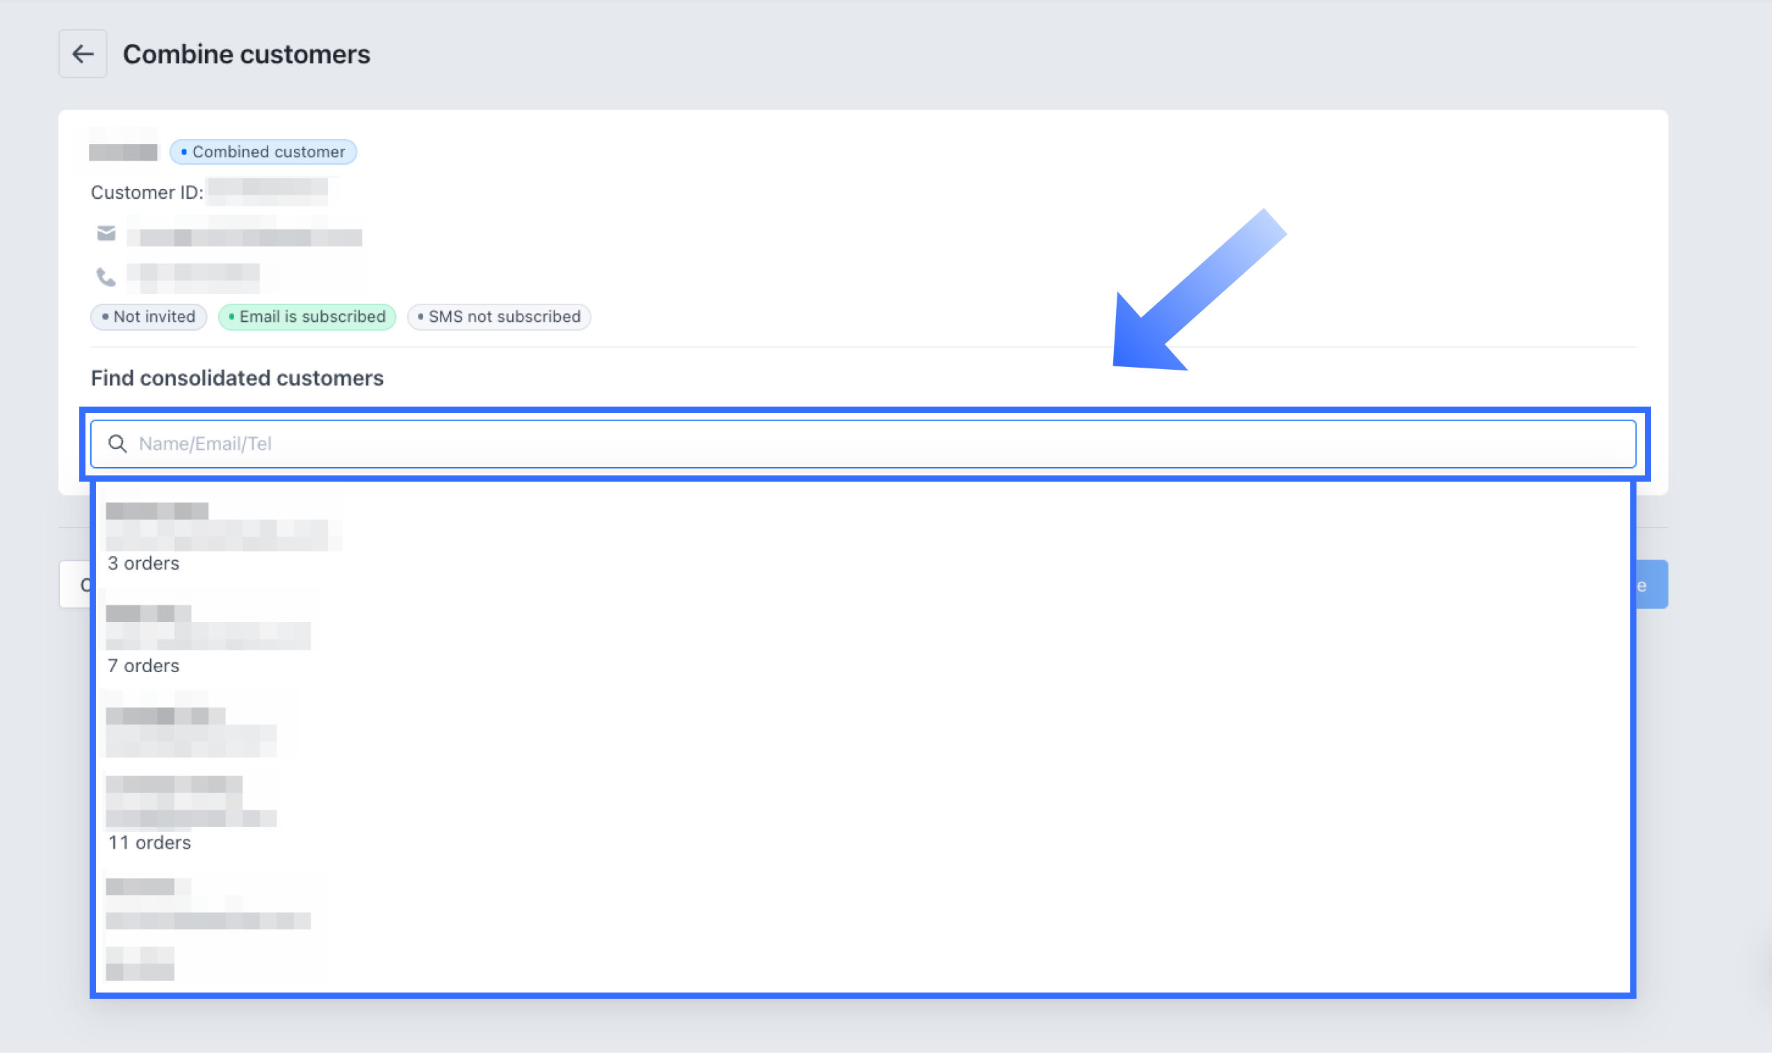Click the SMS not subscribed tag
The image size is (1772, 1053).
click(x=499, y=316)
